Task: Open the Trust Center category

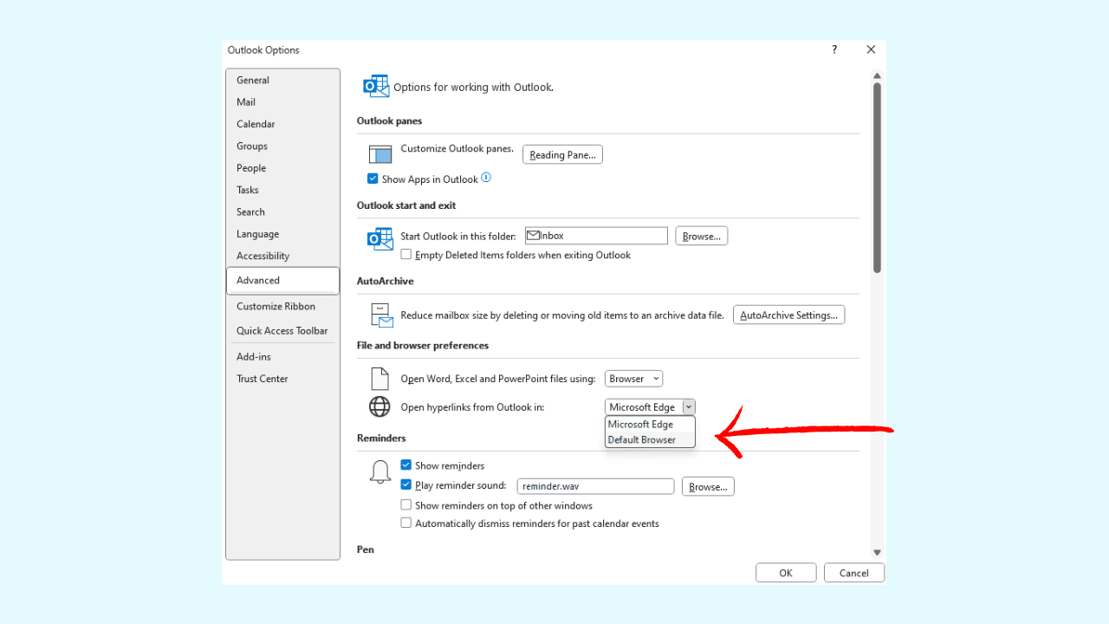Action: pos(263,379)
